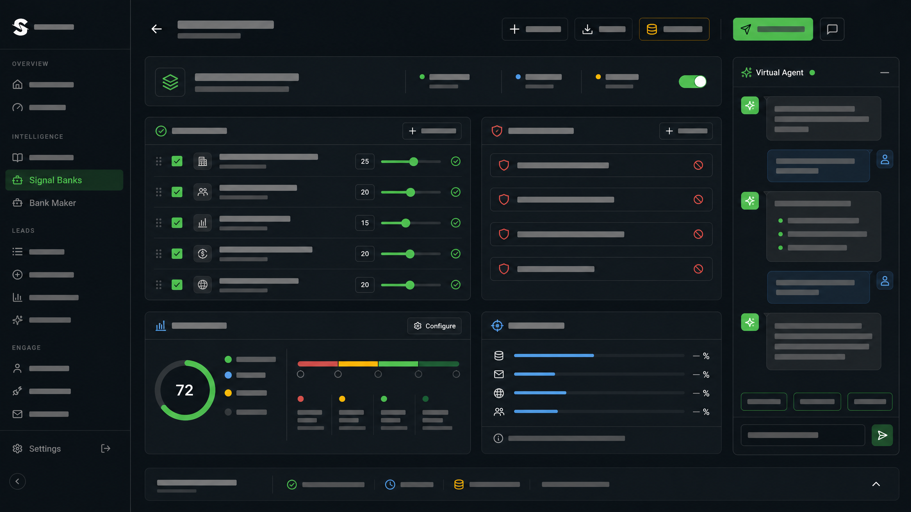Image resolution: width=911 pixels, height=512 pixels.
Task: Click the green send message button
Action: 882,435
